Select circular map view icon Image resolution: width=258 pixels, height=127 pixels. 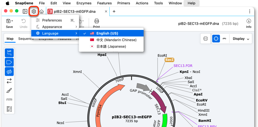coord(216,39)
